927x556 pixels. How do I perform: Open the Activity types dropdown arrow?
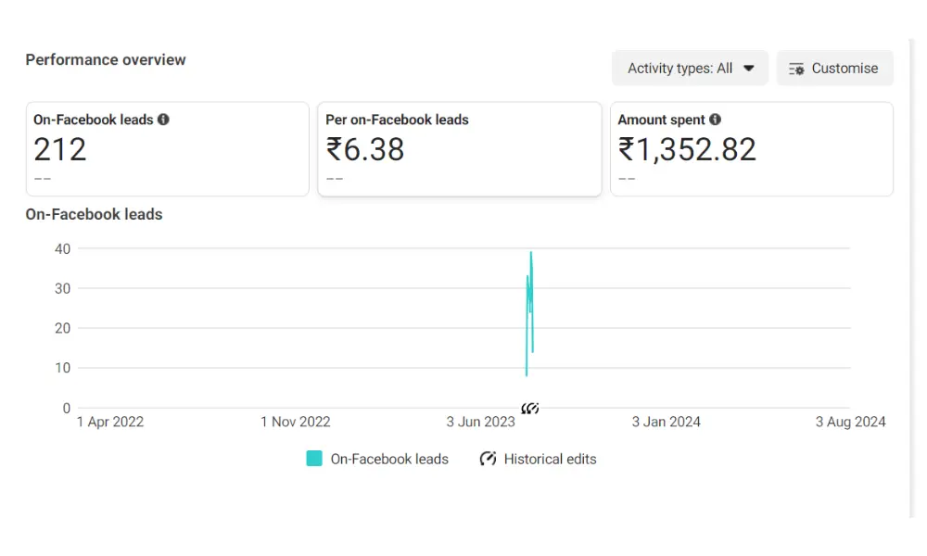tap(748, 69)
